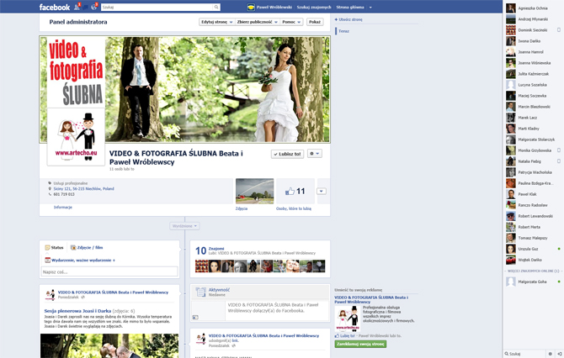This screenshot has width=564, height=358.
Task: Click Pokaż button in admin panel
Action: [315, 22]
